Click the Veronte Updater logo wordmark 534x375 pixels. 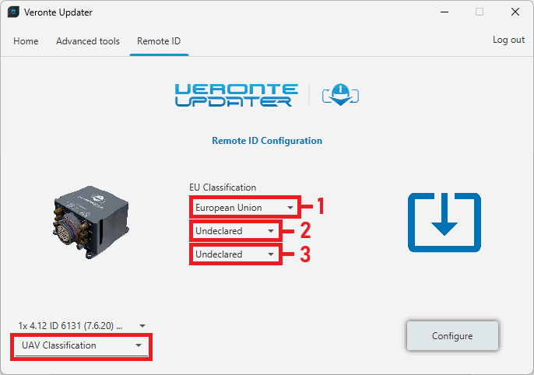coord(234,94)
